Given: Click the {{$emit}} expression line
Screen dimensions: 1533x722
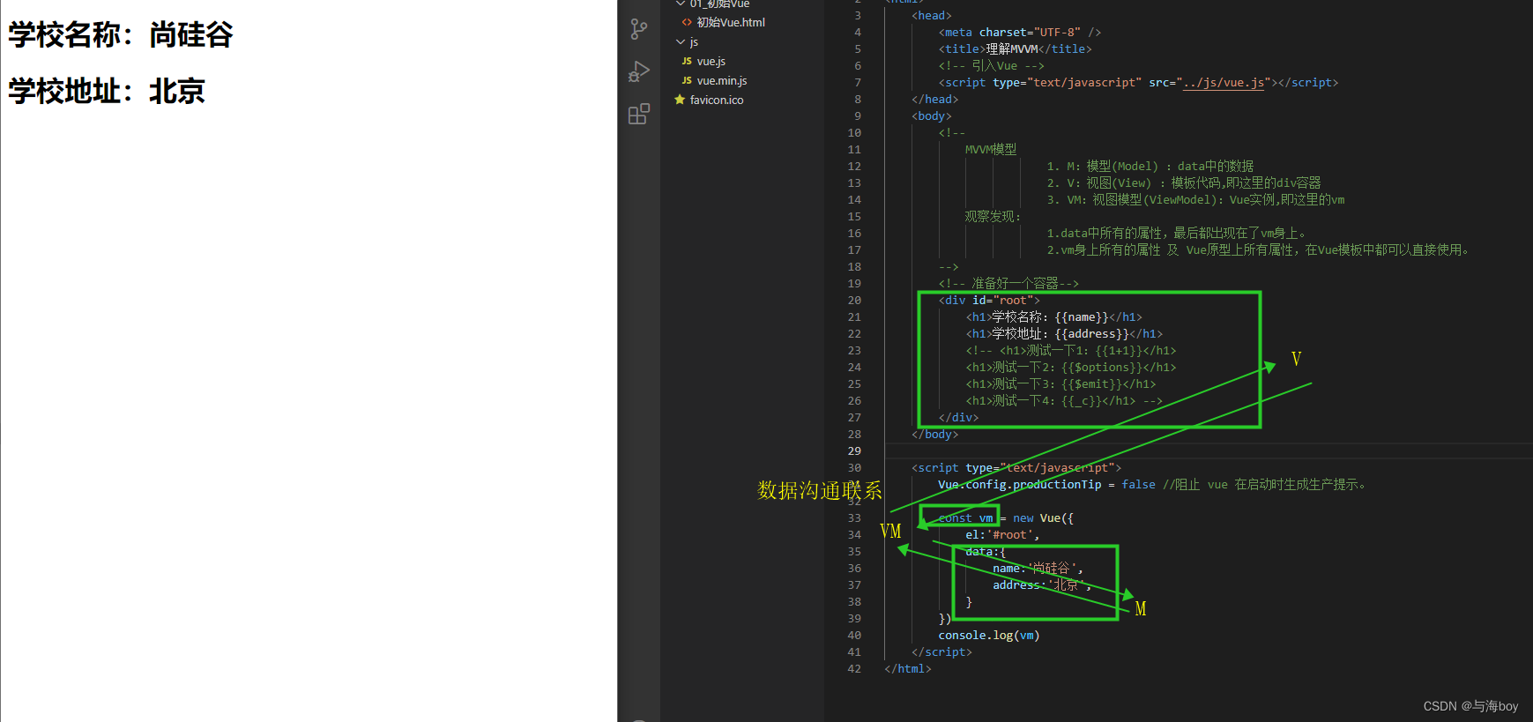Looking at the screenshot, I should (x=1060, y=383).
